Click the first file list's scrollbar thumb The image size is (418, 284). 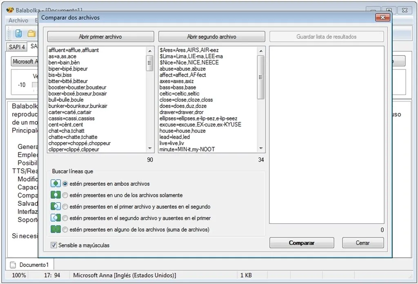coord(150,63)
